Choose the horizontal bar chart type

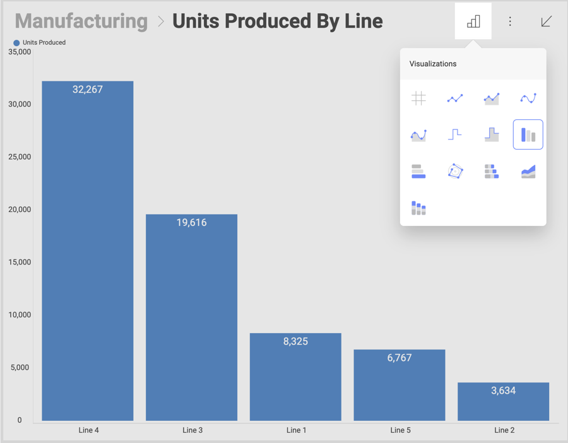coord(418,171)
